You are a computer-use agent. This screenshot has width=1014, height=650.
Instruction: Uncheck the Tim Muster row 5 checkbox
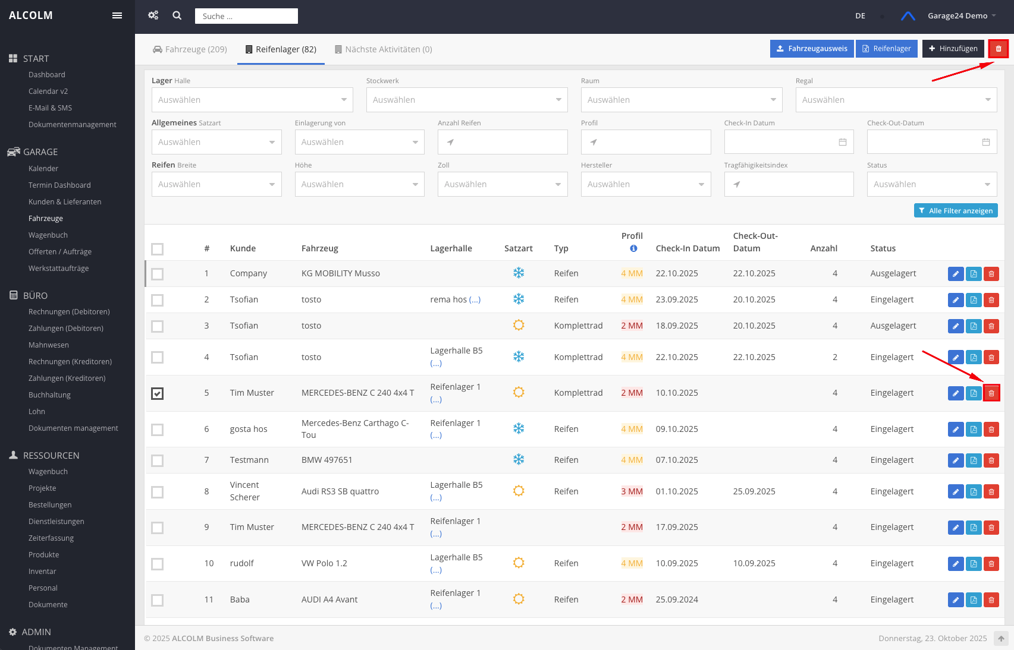tap(157, 393)
